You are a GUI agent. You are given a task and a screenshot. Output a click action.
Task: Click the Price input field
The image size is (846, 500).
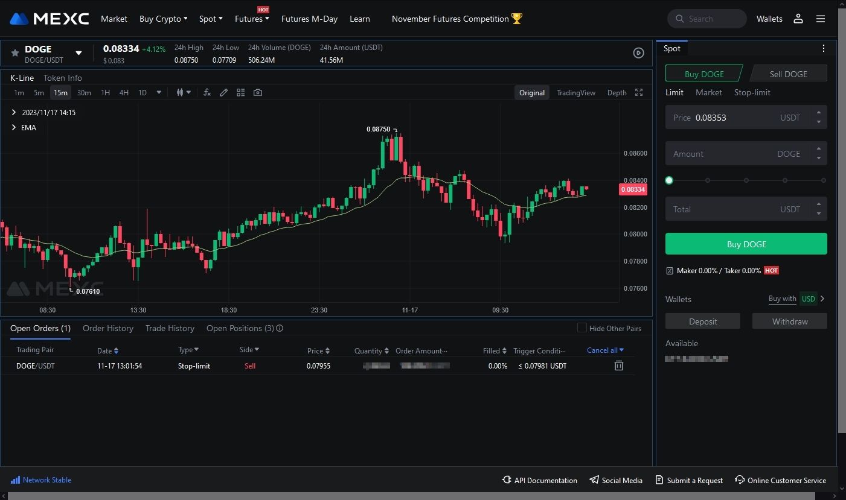click(746, 118)
